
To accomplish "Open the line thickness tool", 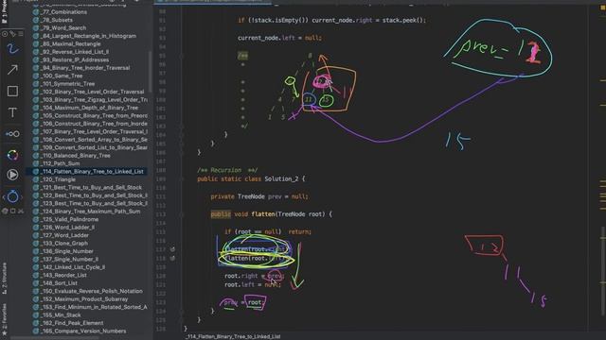I will coord(12,134).
